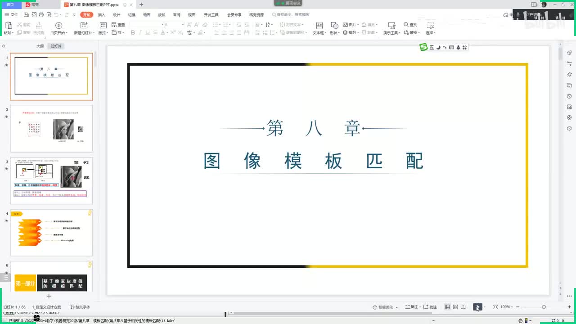Viewport: 576px width, 324px height.
Task: Switch to the Insert (插入) ribbon tab
Action: click(102, 15)
